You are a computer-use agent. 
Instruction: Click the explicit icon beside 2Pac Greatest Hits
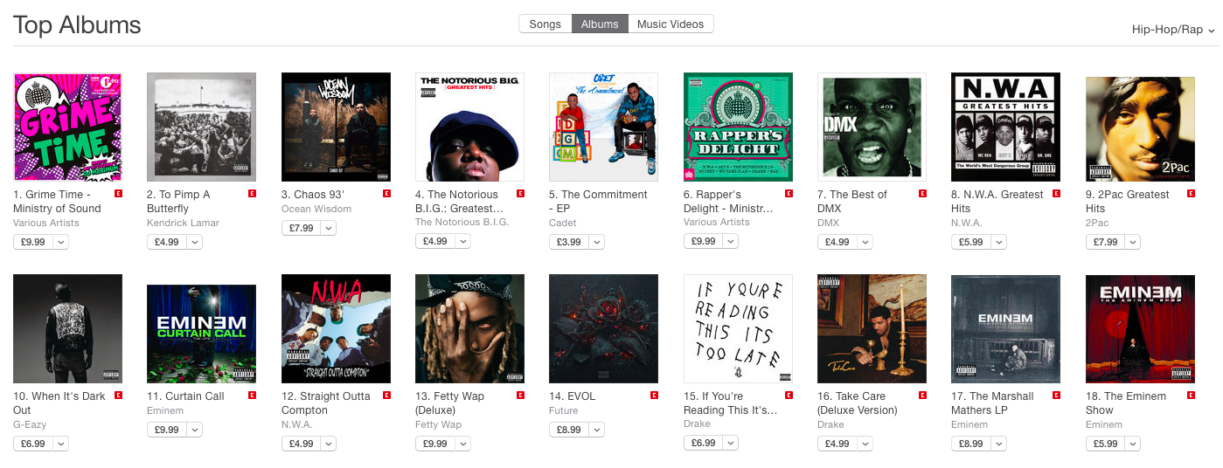[x=1191, y=193]
